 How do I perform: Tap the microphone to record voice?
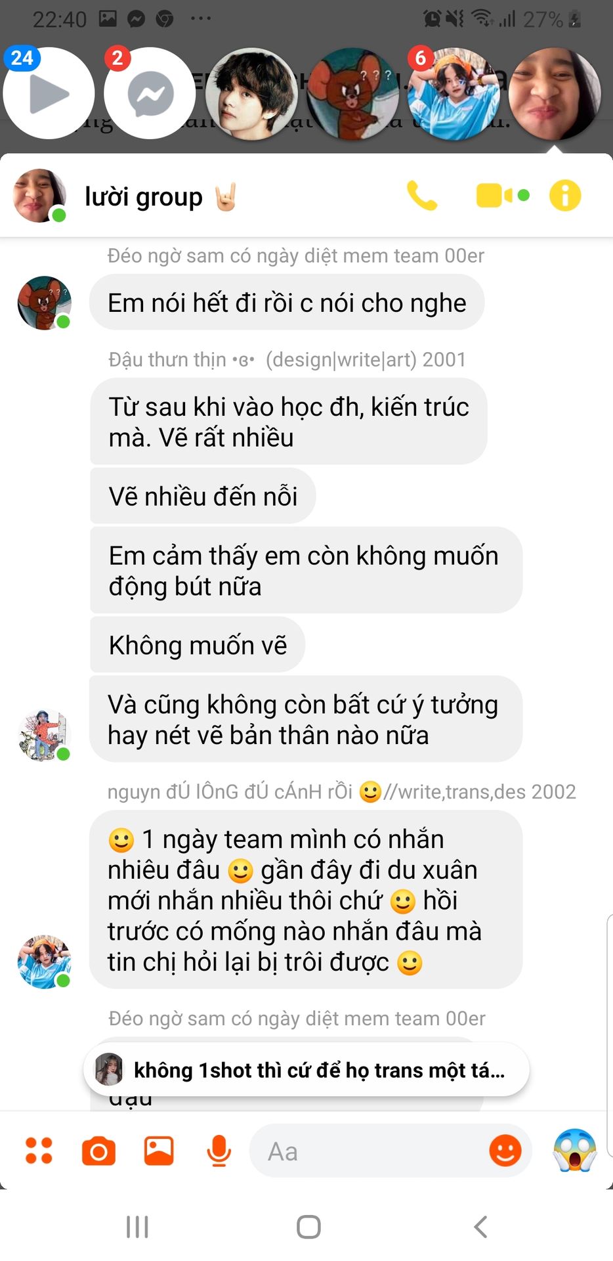point(219,1151)
